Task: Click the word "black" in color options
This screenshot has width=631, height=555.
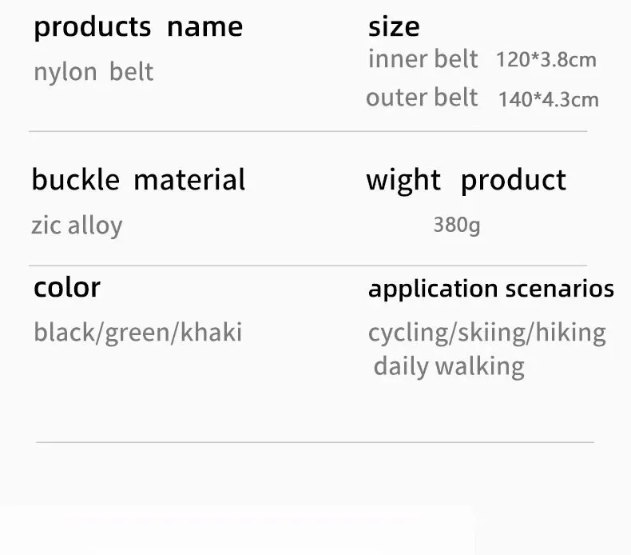Action: pos(65,332)
